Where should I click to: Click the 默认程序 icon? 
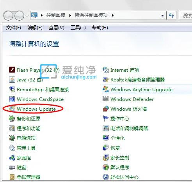106,167
